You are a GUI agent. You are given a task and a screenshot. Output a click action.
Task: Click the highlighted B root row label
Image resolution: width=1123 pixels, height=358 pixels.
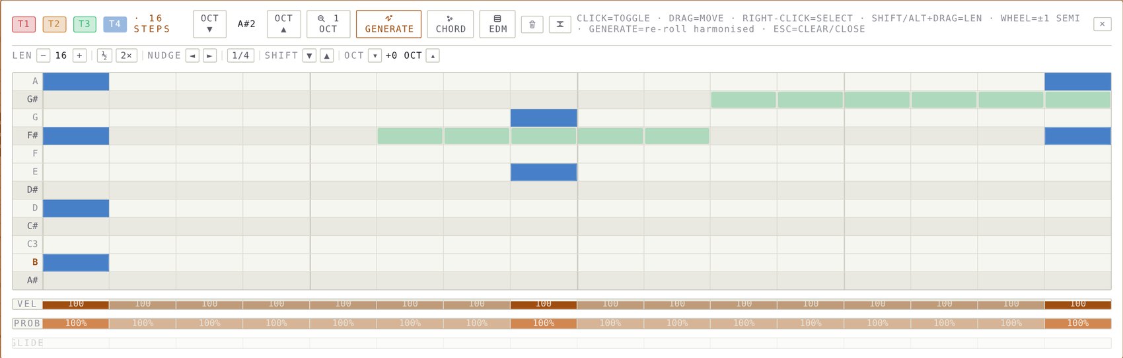(x=28, y=262)
